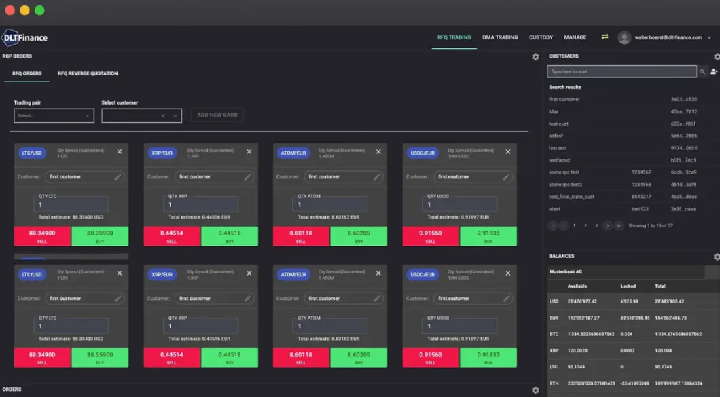720x397 pixels.
Task: Open the Customers panel settings gear
Action: [x=716, y=56]
